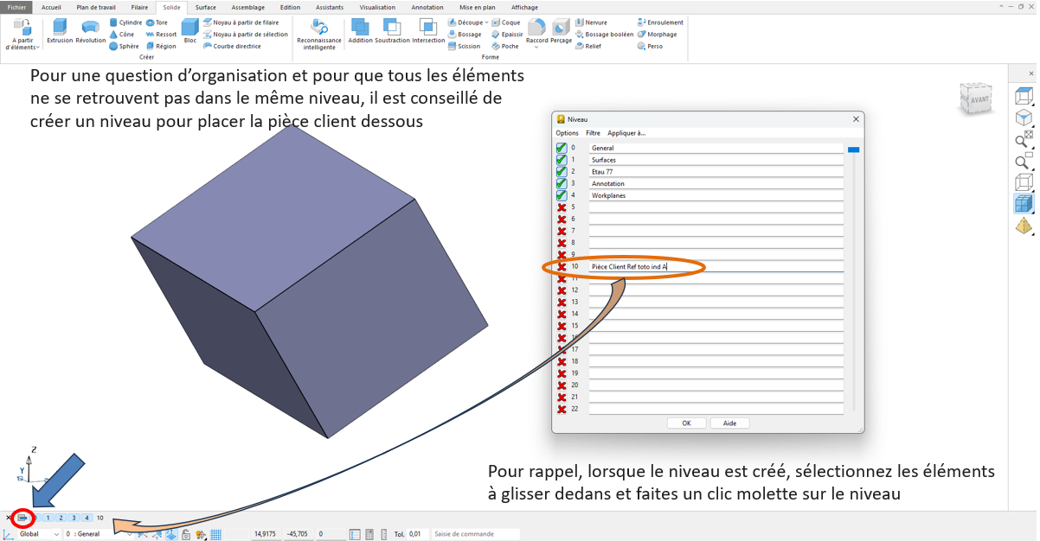Create a Bloc solid
This screenshot has height=541, width=1040.
coord(190,31)
